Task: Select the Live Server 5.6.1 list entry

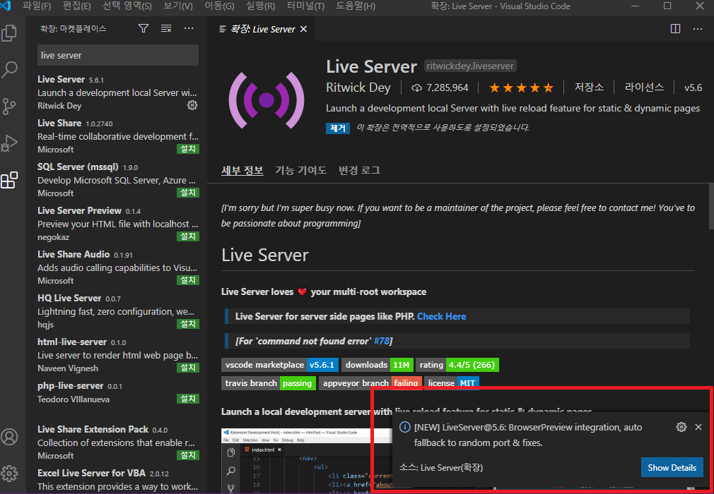Action: click(118, 92)
